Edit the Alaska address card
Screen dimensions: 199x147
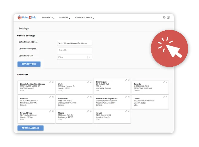pos(88,111)
